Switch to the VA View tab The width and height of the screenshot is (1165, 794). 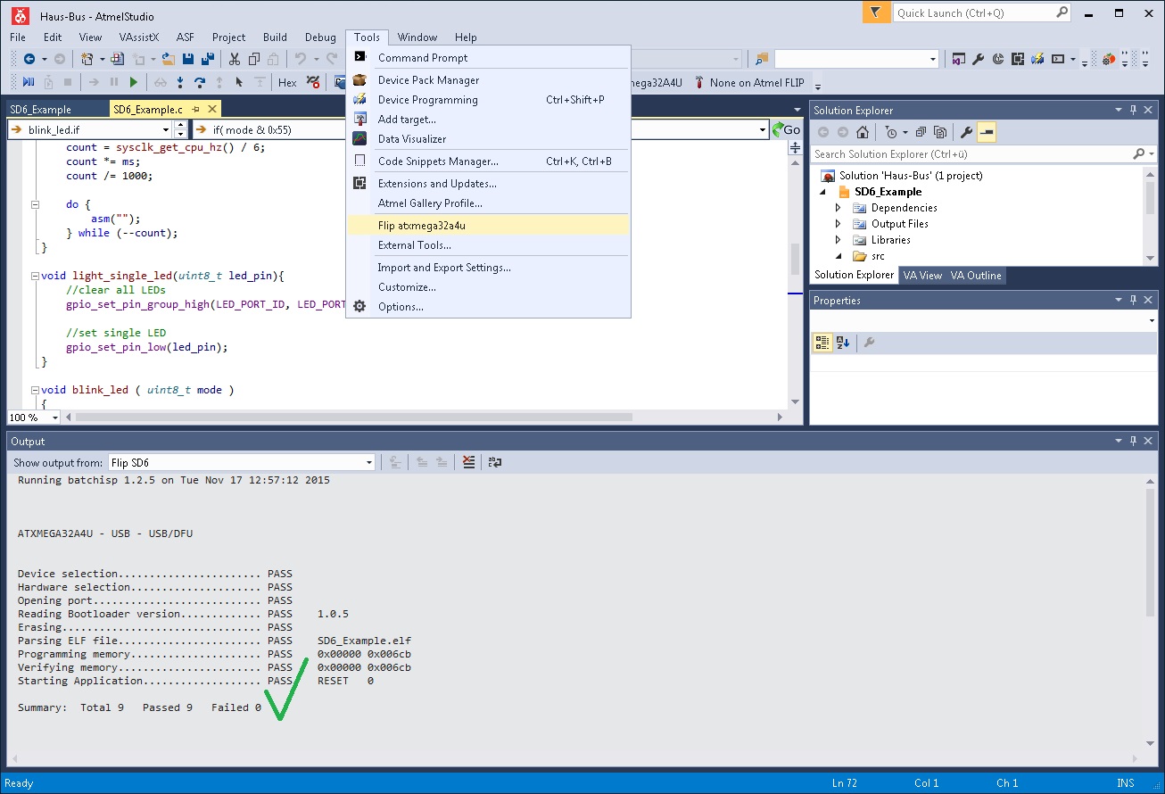922,275
